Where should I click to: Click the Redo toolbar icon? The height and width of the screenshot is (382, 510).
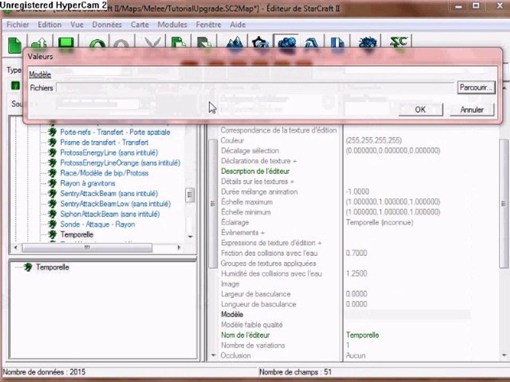[121, 44]
